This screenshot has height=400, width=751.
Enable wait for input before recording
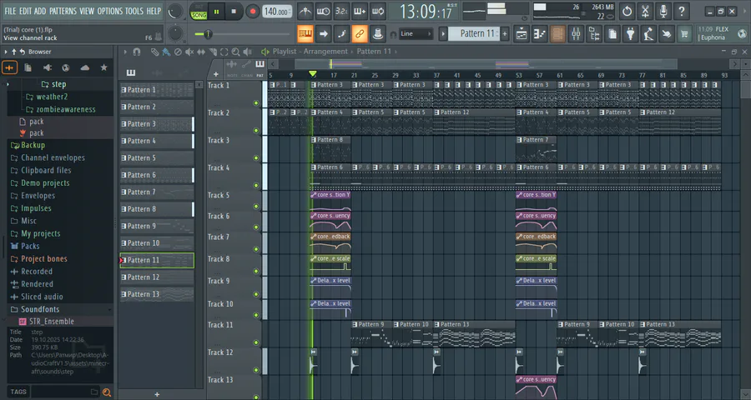click(323, 11)
